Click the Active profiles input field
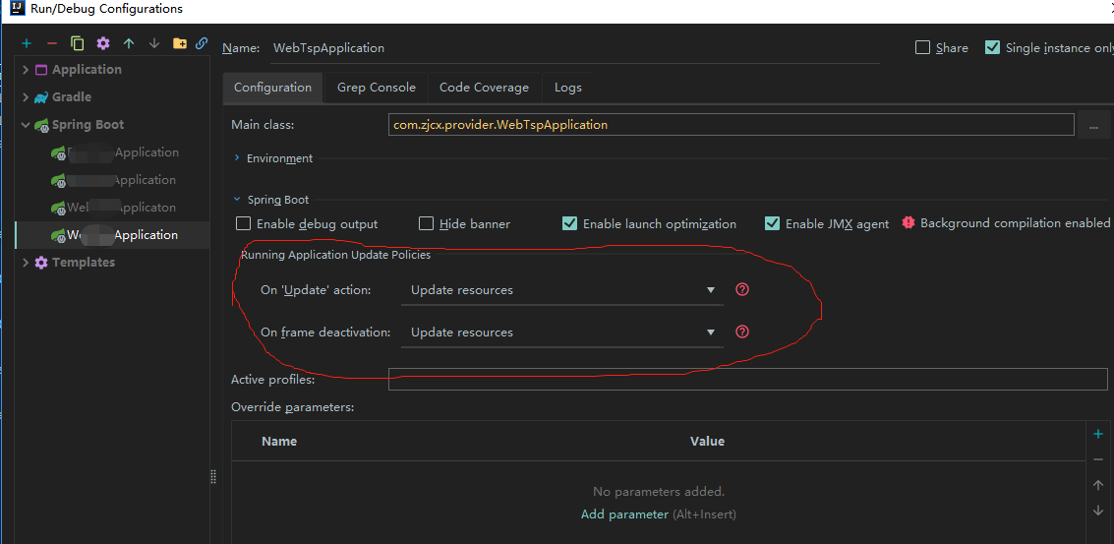This screenshot has width=1114, height=544. (747, 380)
